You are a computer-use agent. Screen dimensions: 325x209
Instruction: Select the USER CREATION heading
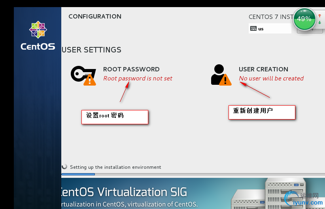263,69
